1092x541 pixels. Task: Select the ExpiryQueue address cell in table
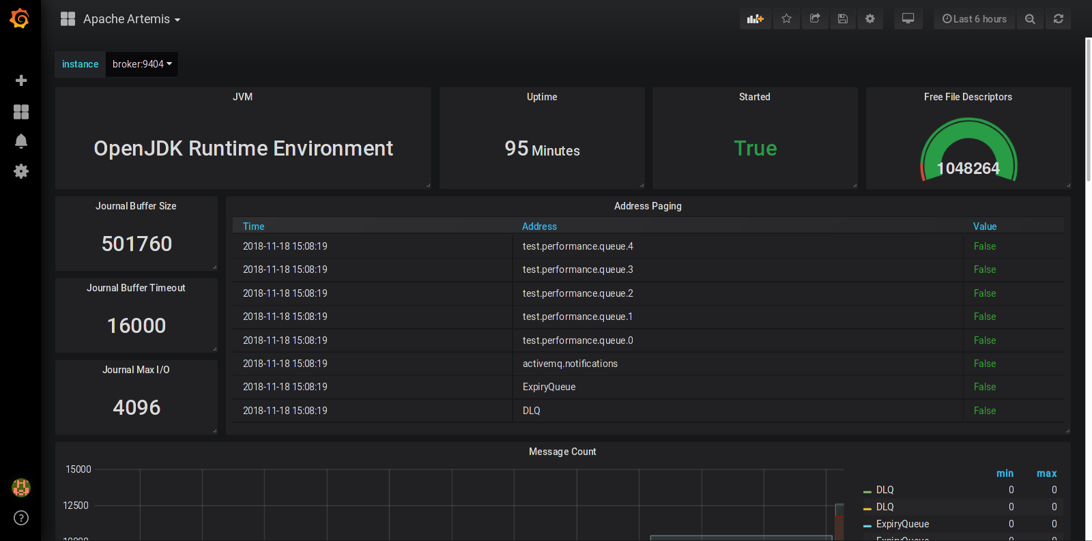[549, 387]
